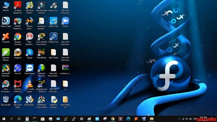
Task: Select the ImgBurn desktop shortcut
Action: pyautogui.click(x=18, y=54)
